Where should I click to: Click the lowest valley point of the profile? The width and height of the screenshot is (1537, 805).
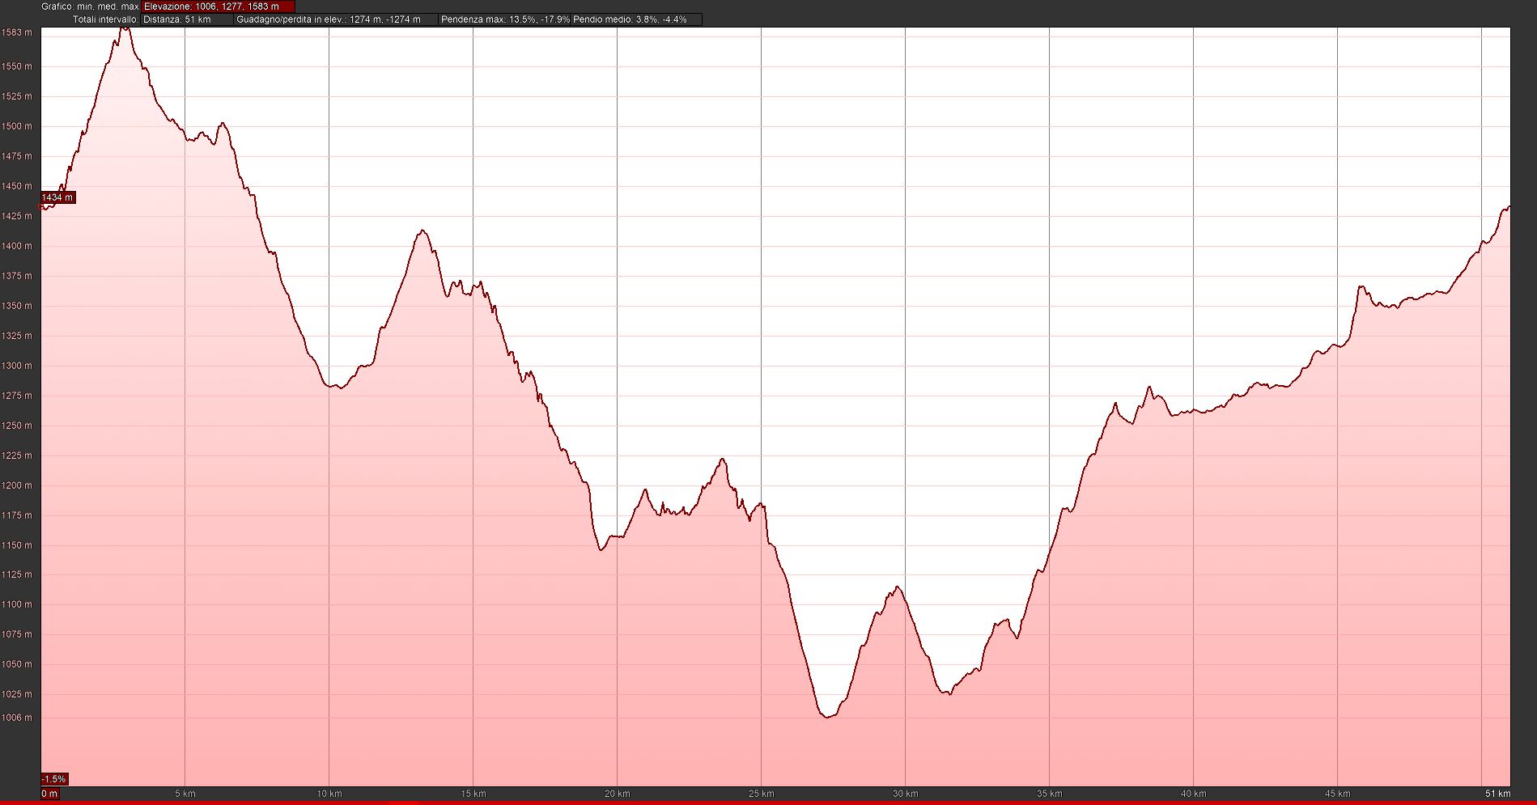pos(827,717)
